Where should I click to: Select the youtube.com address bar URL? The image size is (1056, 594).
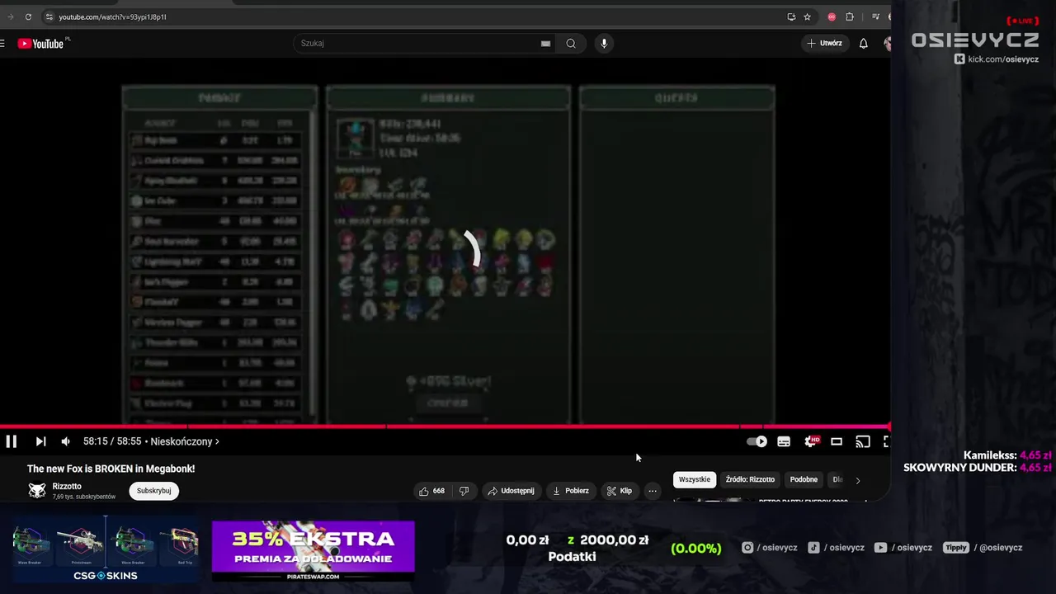point(112,16)
